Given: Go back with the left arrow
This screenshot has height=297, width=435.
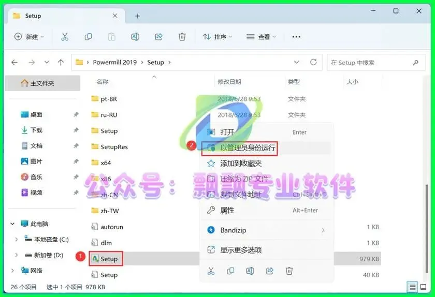Looking at the screenshot, I should coord(15,63).
